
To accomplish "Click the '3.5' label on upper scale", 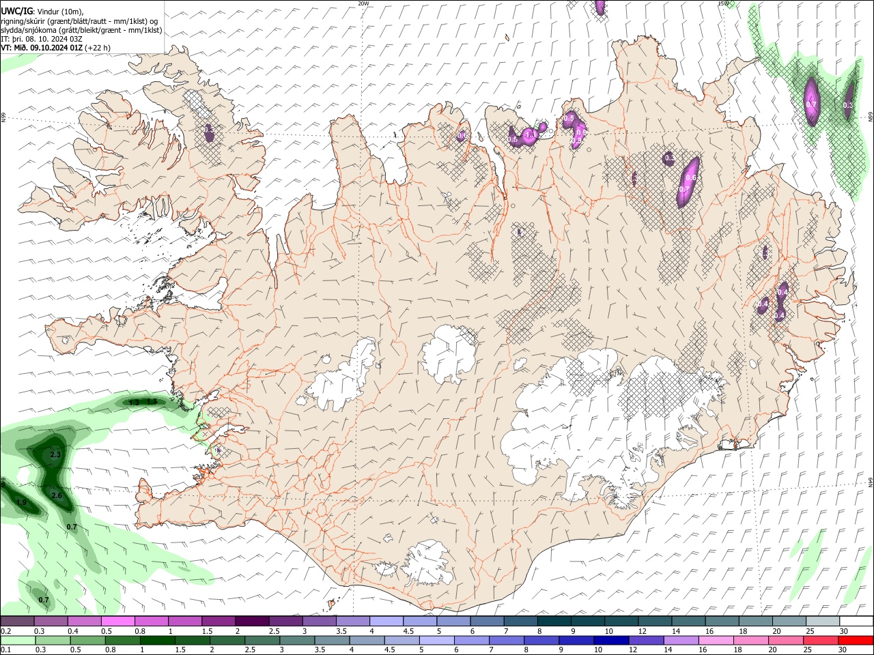I will tap(341, 631).
